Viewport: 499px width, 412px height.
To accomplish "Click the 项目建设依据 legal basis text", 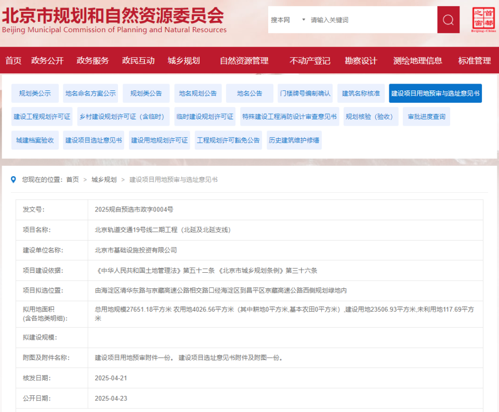I will click(x=206, y=271).
